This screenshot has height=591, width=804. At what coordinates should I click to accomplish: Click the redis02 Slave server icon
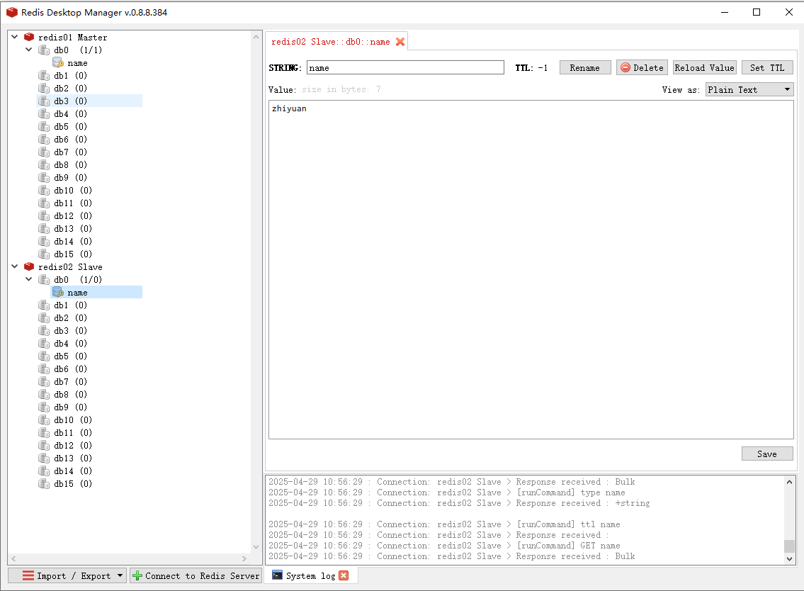(x=29, y=266)
